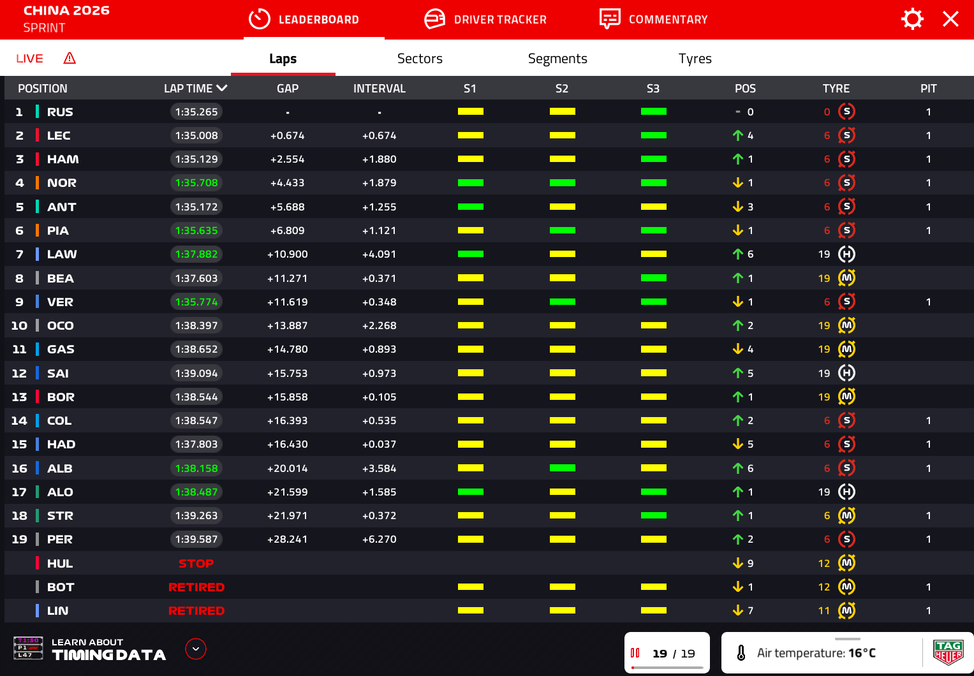The width and height of the screenshot is (974, 676).
Task: Click the green up arrow for ALB
Action: [x=738, y=468]
